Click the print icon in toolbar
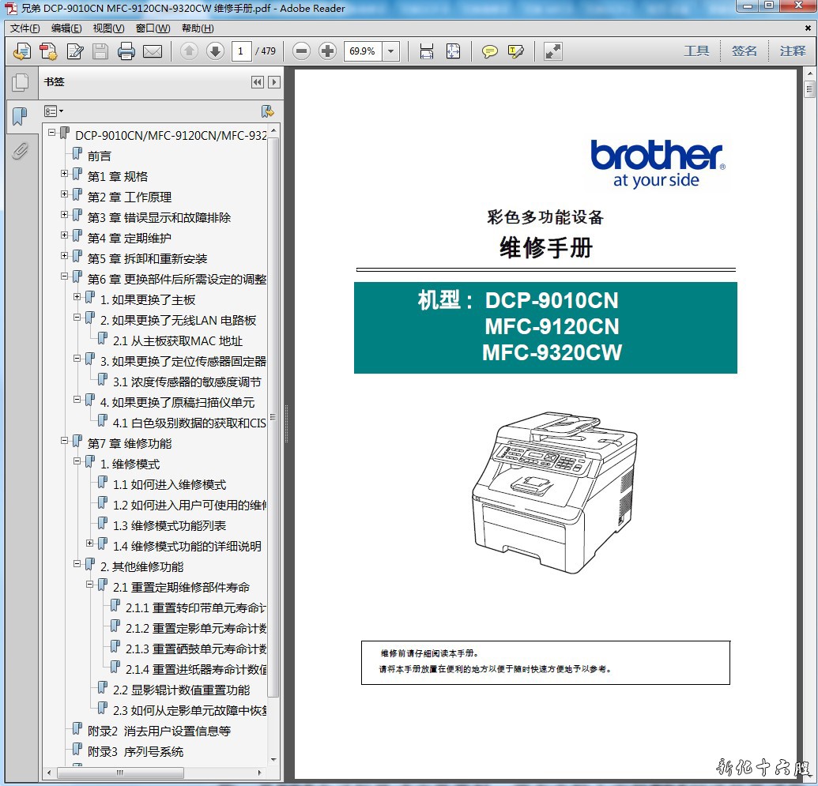The height and width of the screenshot is (786, 818). pos(126,51)
